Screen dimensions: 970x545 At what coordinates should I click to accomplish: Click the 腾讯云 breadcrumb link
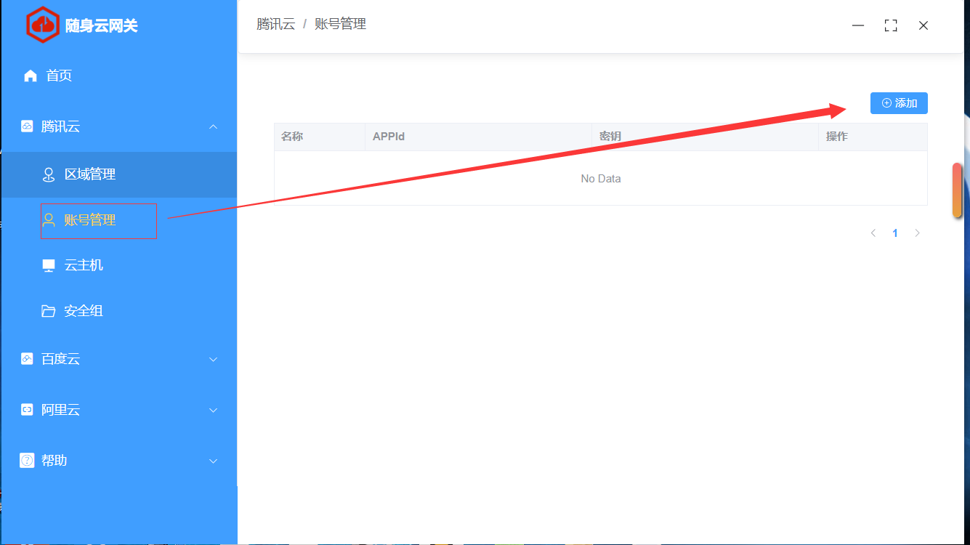point(276,24)
